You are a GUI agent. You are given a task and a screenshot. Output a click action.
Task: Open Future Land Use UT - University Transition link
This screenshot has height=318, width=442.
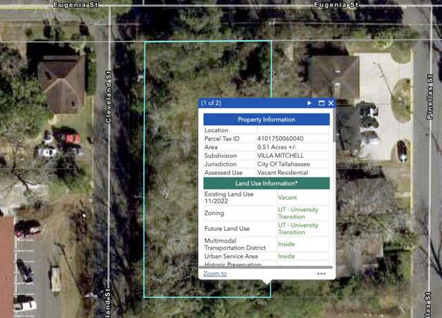coord(298,229)
